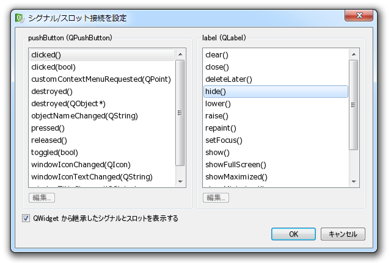The image size is (391, 263).
Task: Select the hide() slot
Action: coord(276,92)
